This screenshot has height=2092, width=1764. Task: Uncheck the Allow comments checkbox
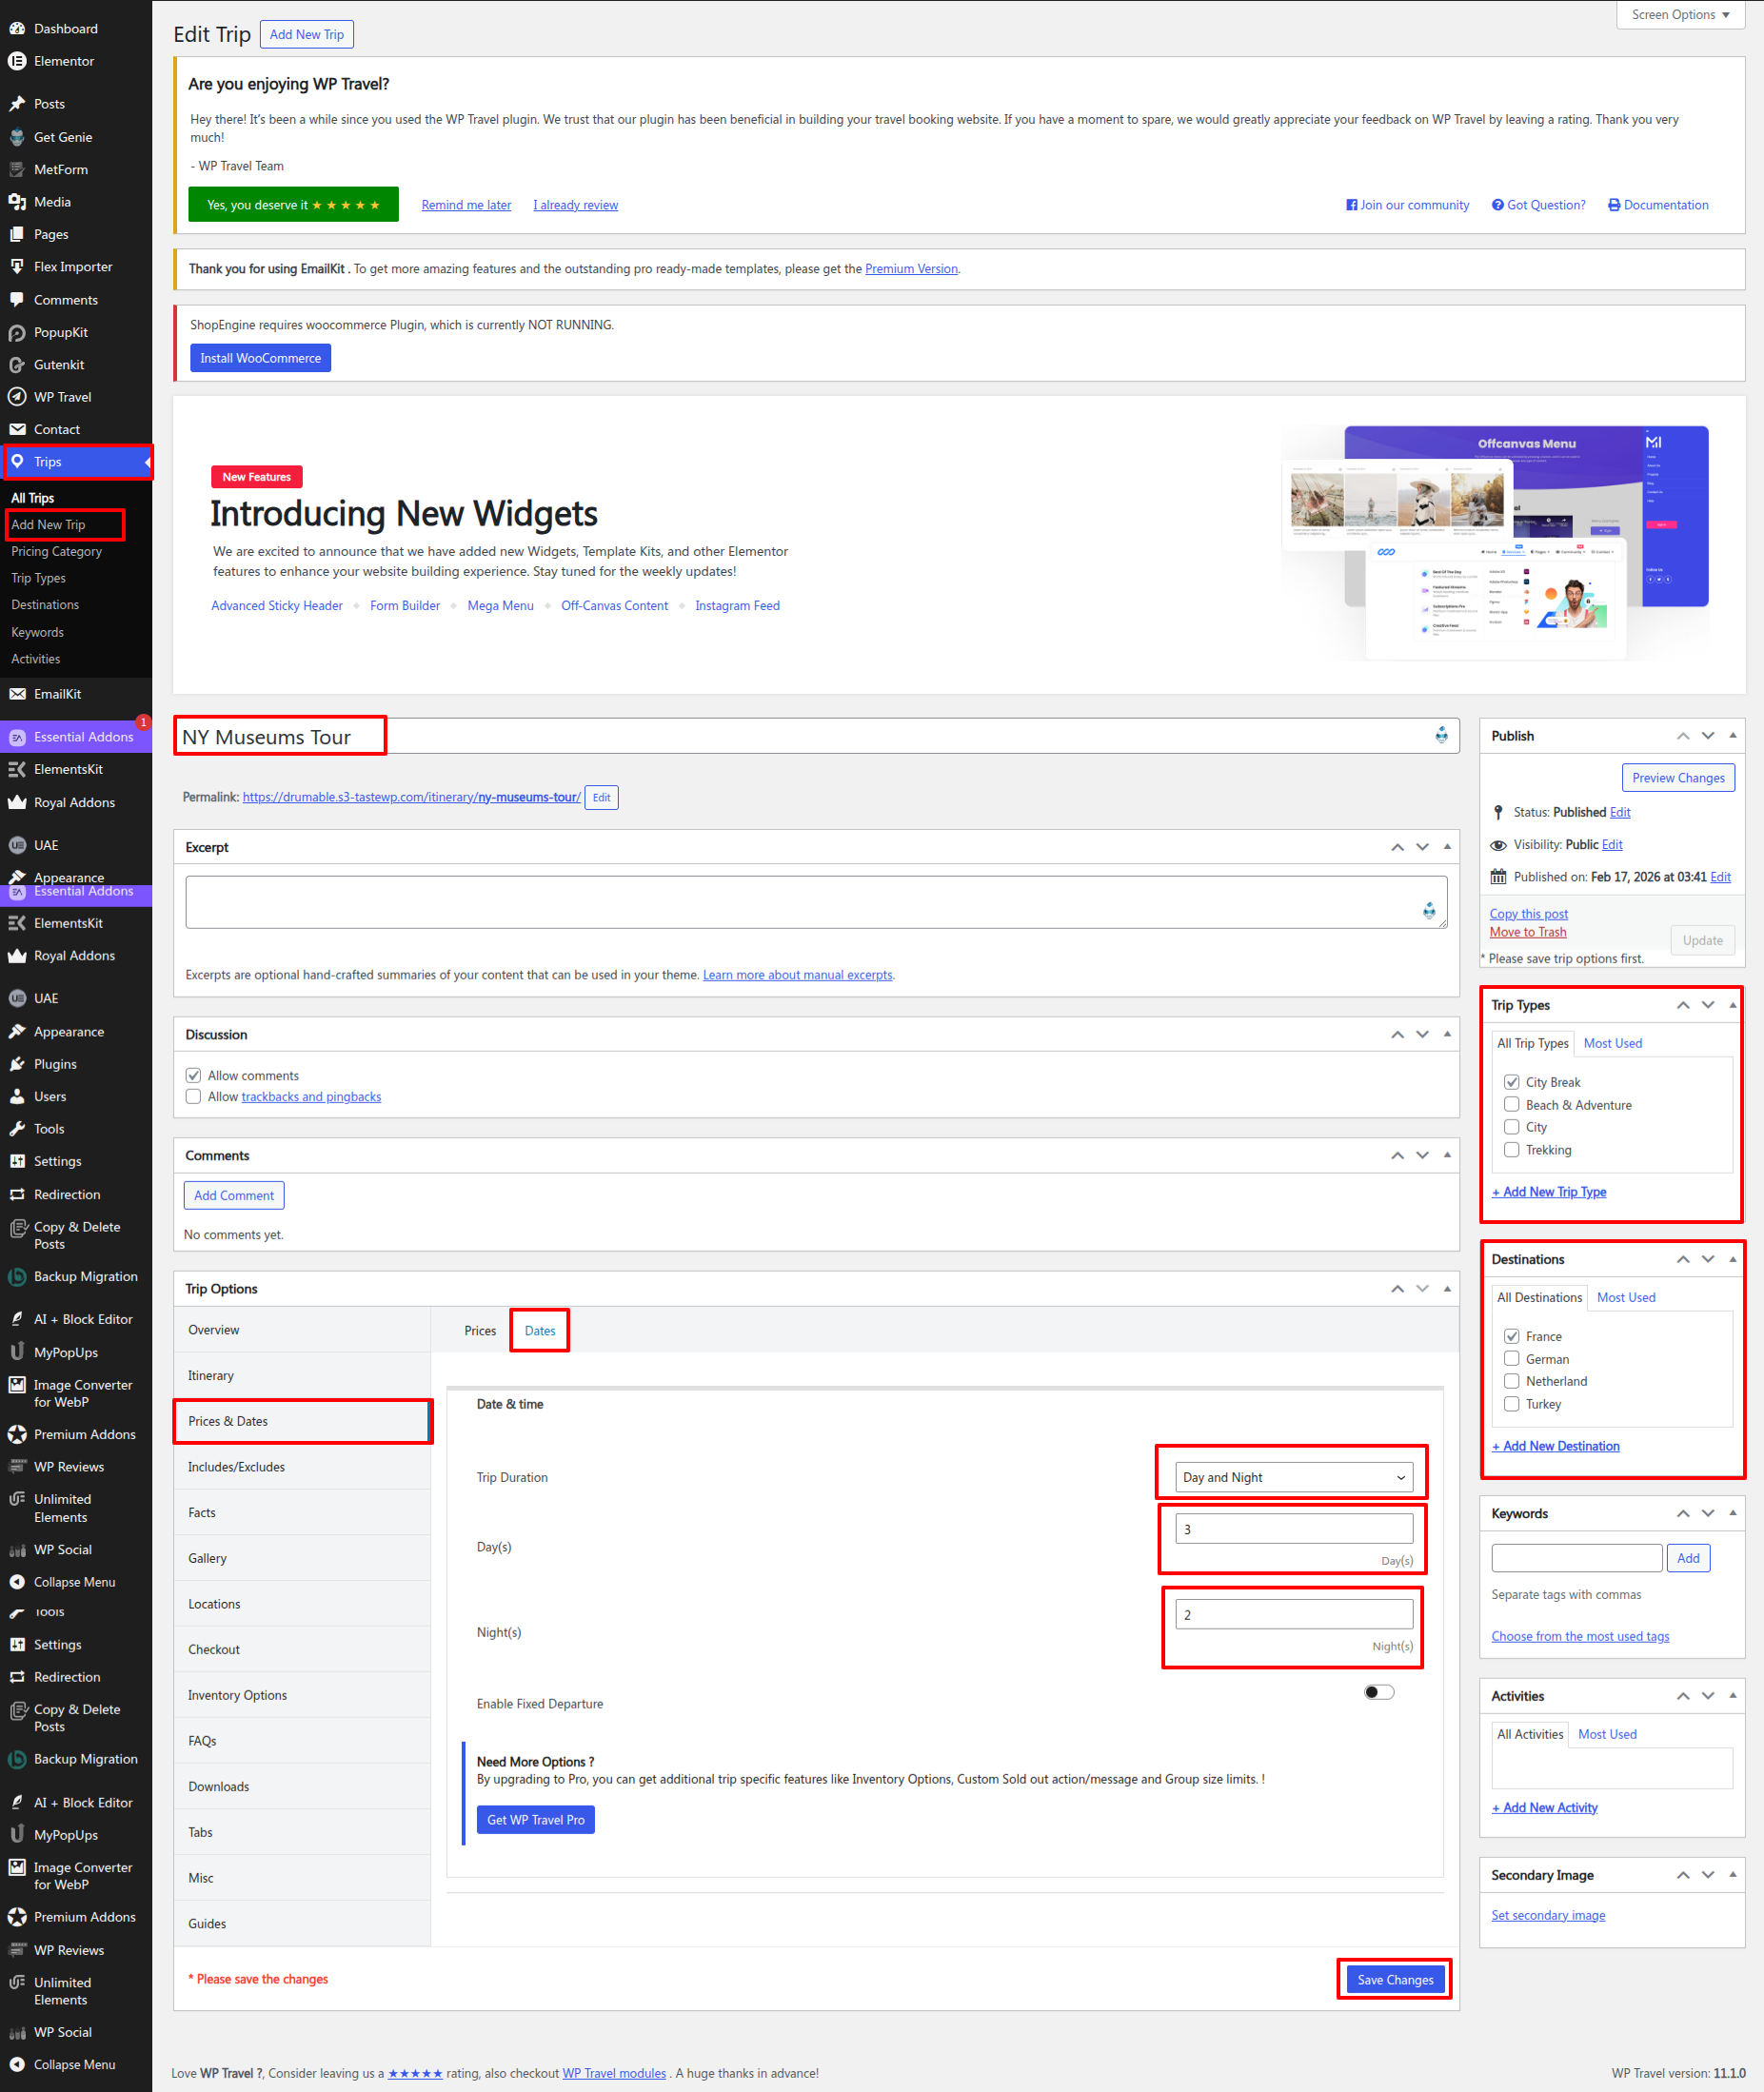coord(194,1076)
